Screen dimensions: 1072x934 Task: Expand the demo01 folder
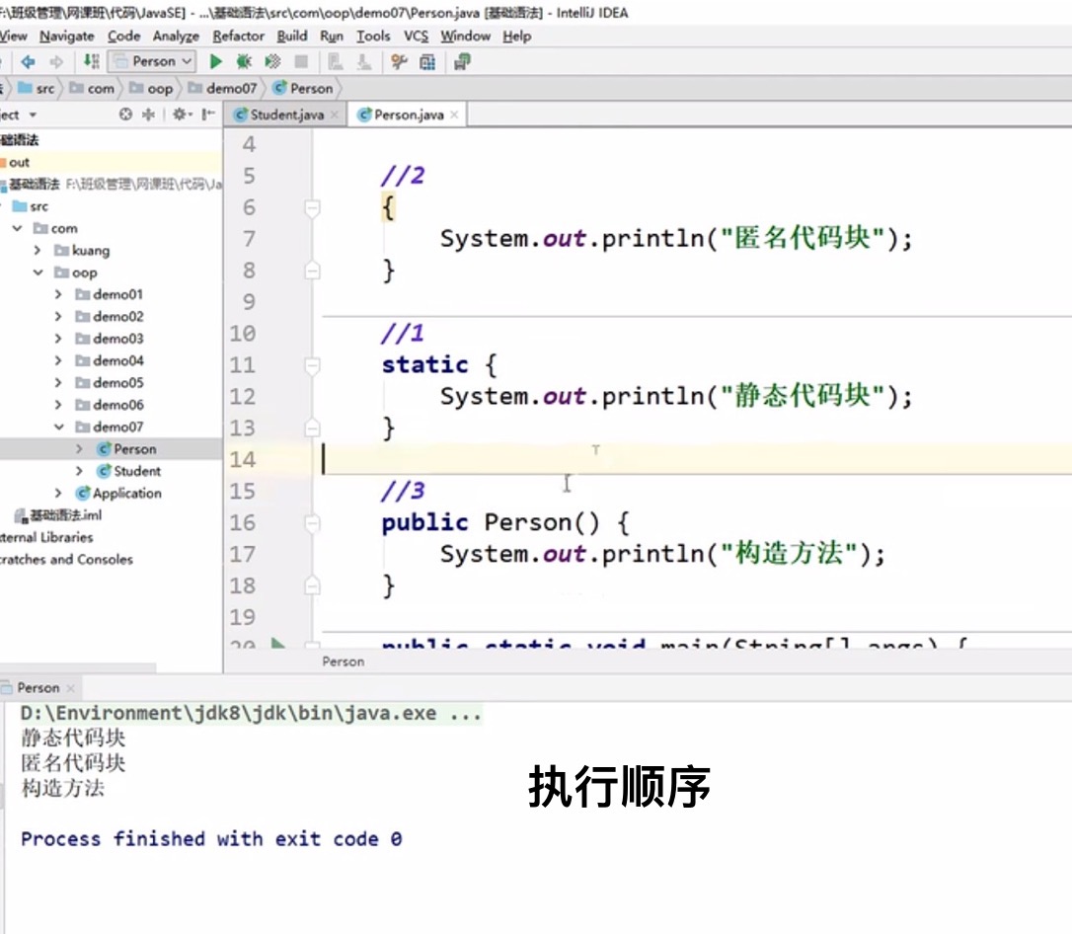(58, 294)
